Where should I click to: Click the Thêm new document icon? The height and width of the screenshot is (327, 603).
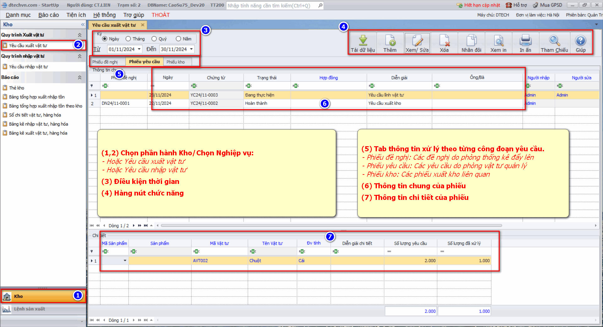tap(390, 41)
